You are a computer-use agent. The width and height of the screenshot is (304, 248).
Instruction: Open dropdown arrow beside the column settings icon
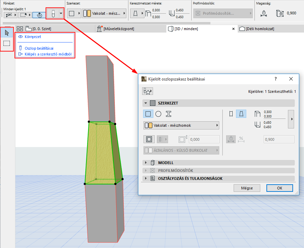pyautogui.click(x=61, y=13)
